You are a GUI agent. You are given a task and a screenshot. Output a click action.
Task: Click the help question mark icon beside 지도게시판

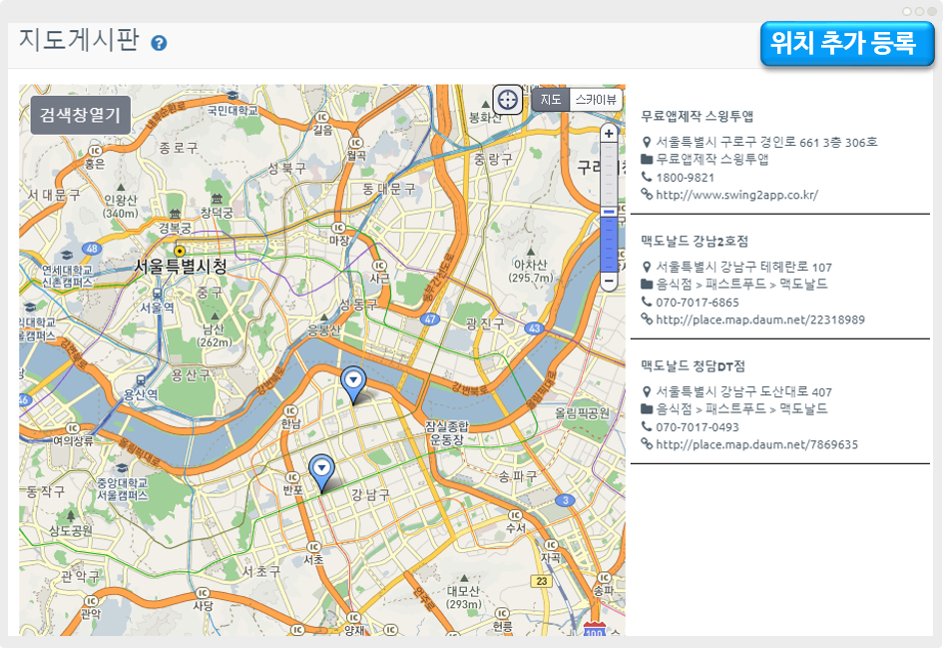159,43
